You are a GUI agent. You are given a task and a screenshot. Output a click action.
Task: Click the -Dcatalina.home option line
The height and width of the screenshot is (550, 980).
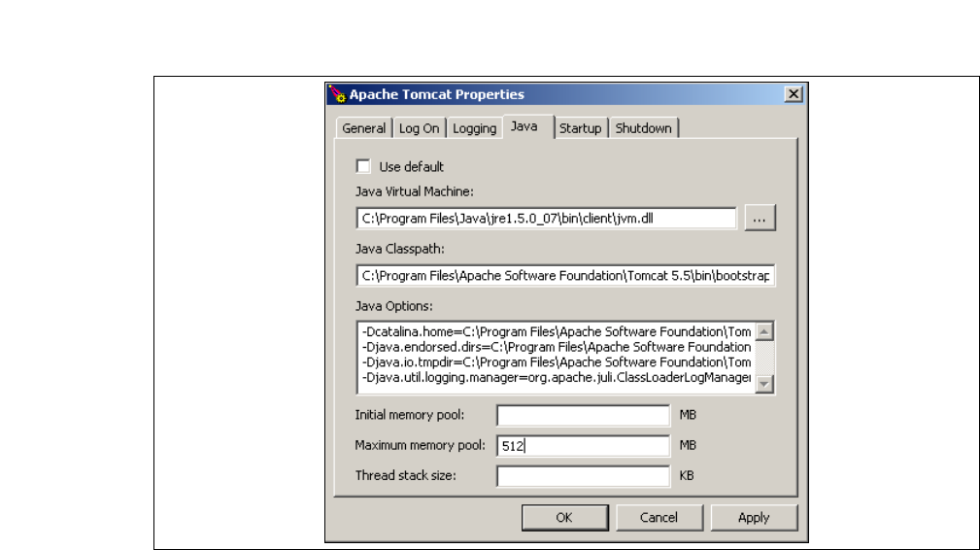[x=557, y=331]
